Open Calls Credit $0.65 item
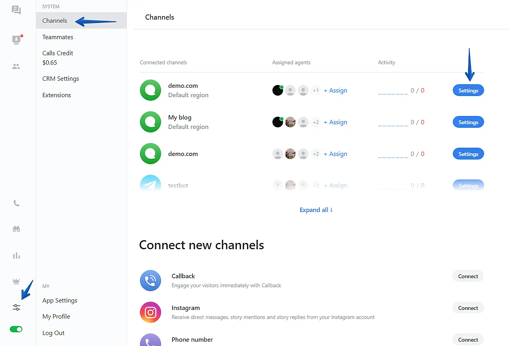Image resolution: width=510 pixels, height=346 pixels. click(x=58, y=58)
